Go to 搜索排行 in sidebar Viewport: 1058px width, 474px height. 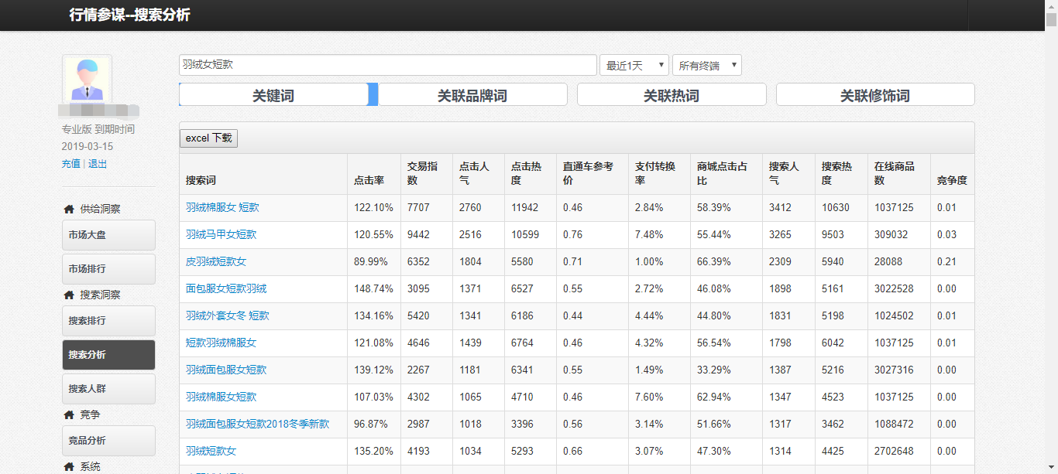click(x=108, y=321)
